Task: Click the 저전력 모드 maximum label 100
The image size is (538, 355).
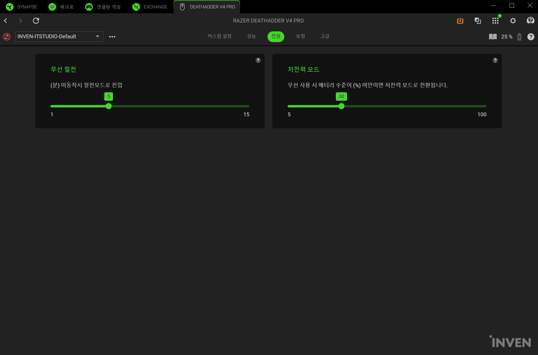Action: [x=482, y=115]
